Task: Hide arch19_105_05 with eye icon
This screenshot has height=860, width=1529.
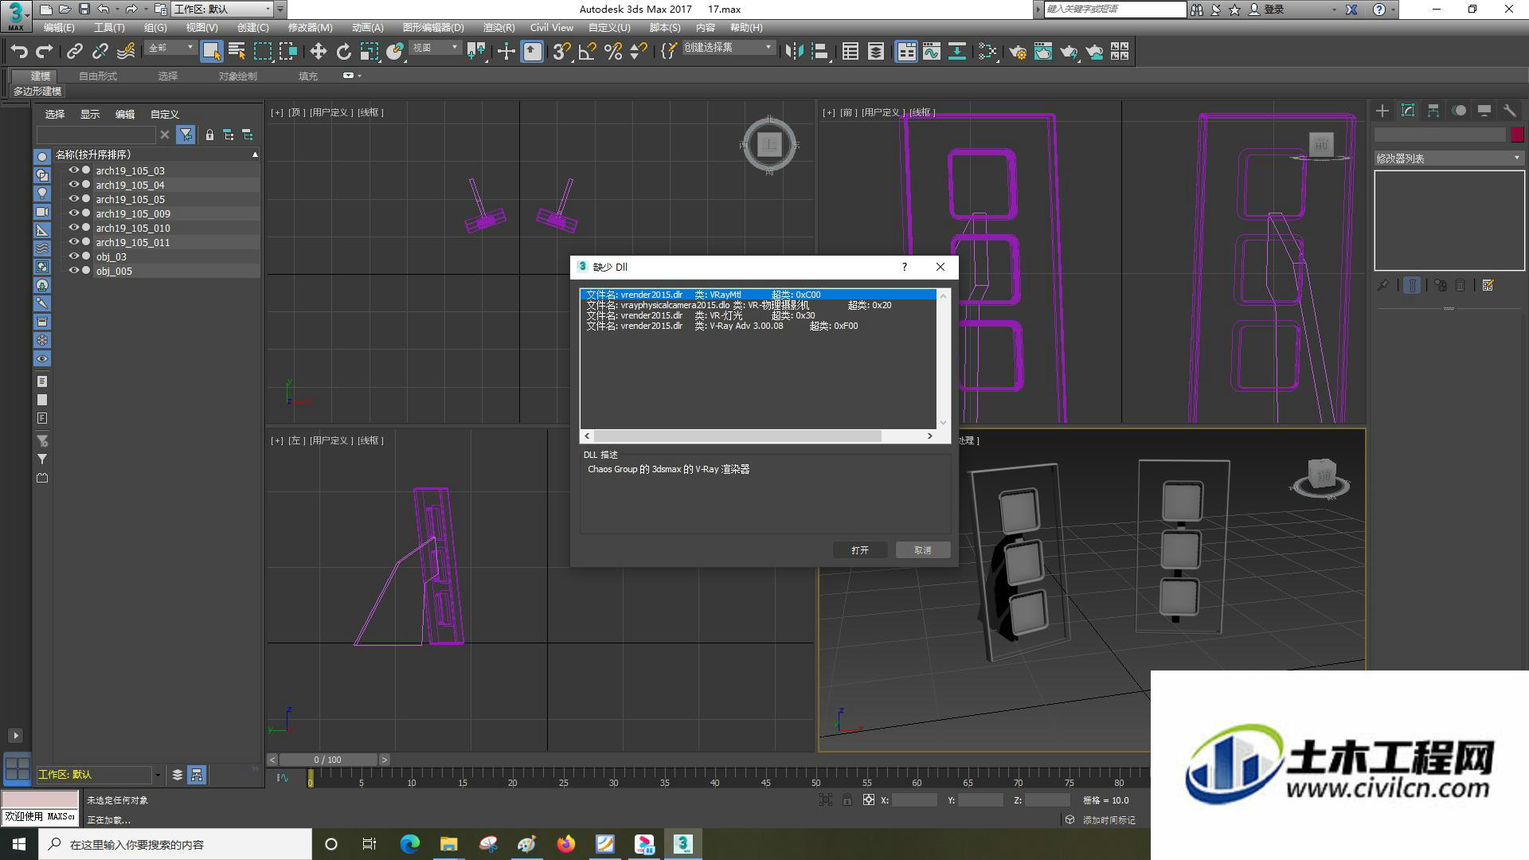Action: tap(73, 199)
